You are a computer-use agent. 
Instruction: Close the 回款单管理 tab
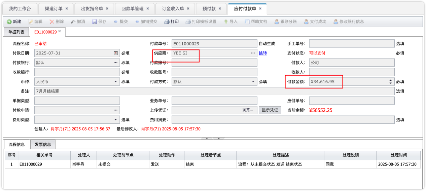tap(148, 8)
